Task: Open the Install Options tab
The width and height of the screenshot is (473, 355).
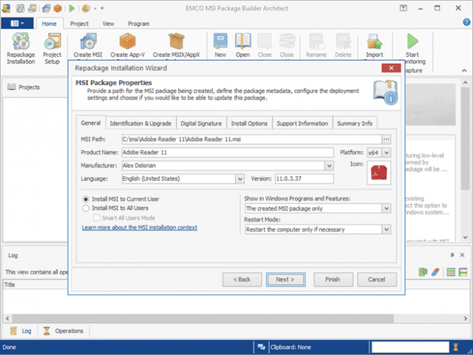Action: coord(249,124)
